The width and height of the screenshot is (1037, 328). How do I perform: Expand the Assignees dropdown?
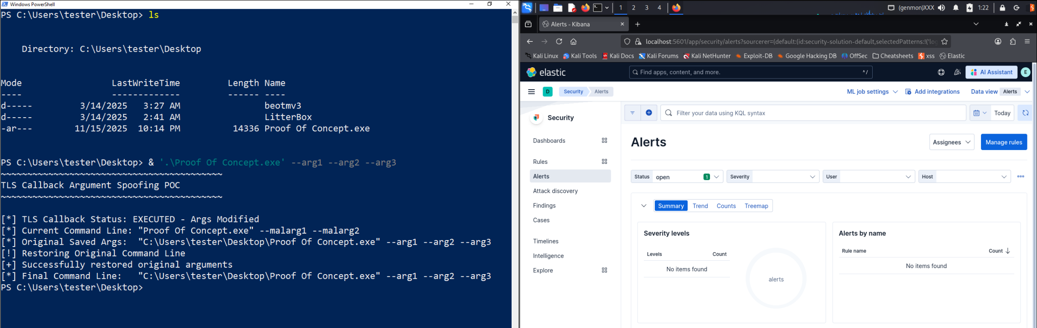(x=951, y=142)
